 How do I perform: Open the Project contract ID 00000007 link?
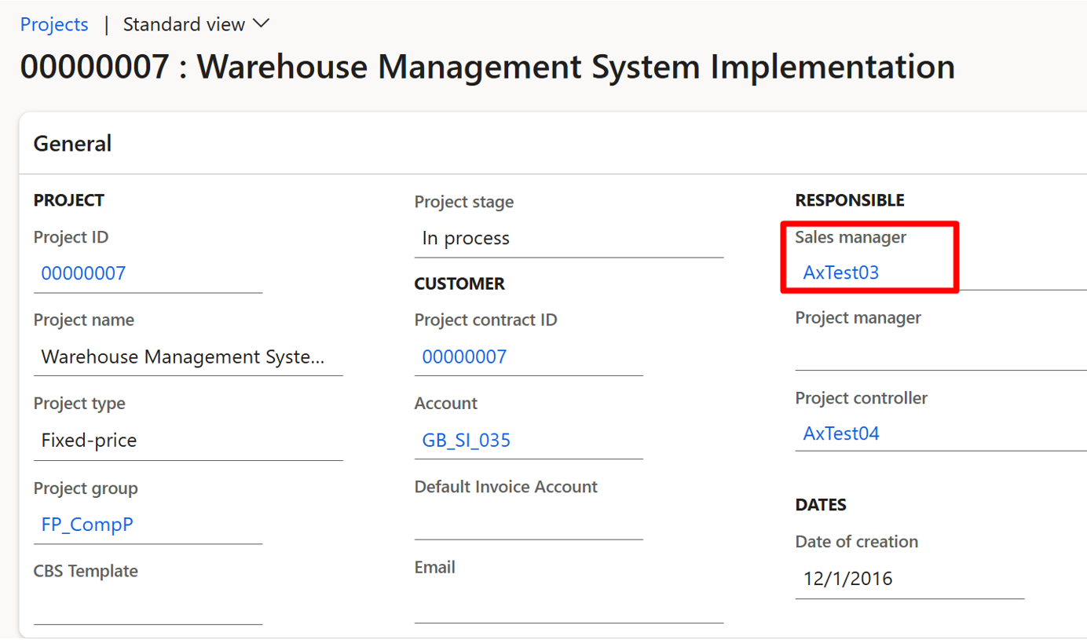[x=464, y=357]
